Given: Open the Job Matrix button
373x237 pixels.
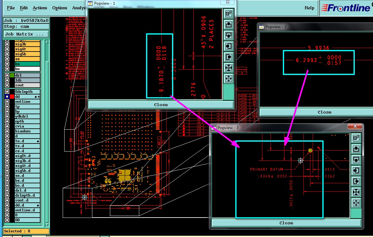Looking at the screenshot, I should tap(26, 34).
